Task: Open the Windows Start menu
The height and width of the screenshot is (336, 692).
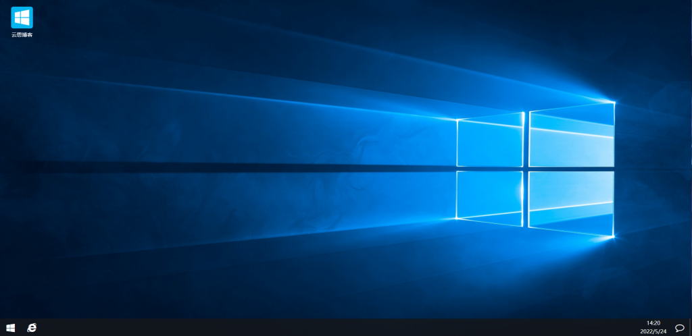Action: 10,328
